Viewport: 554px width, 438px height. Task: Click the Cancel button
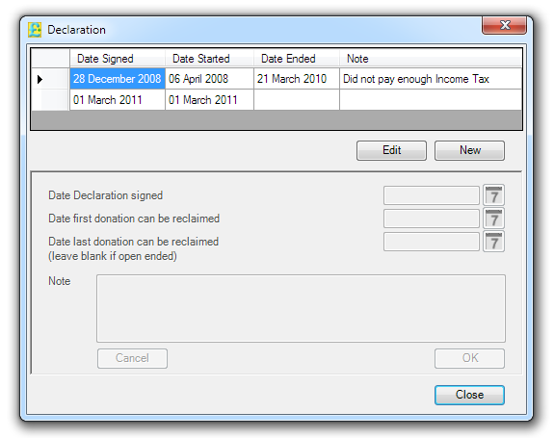point(133,359)
